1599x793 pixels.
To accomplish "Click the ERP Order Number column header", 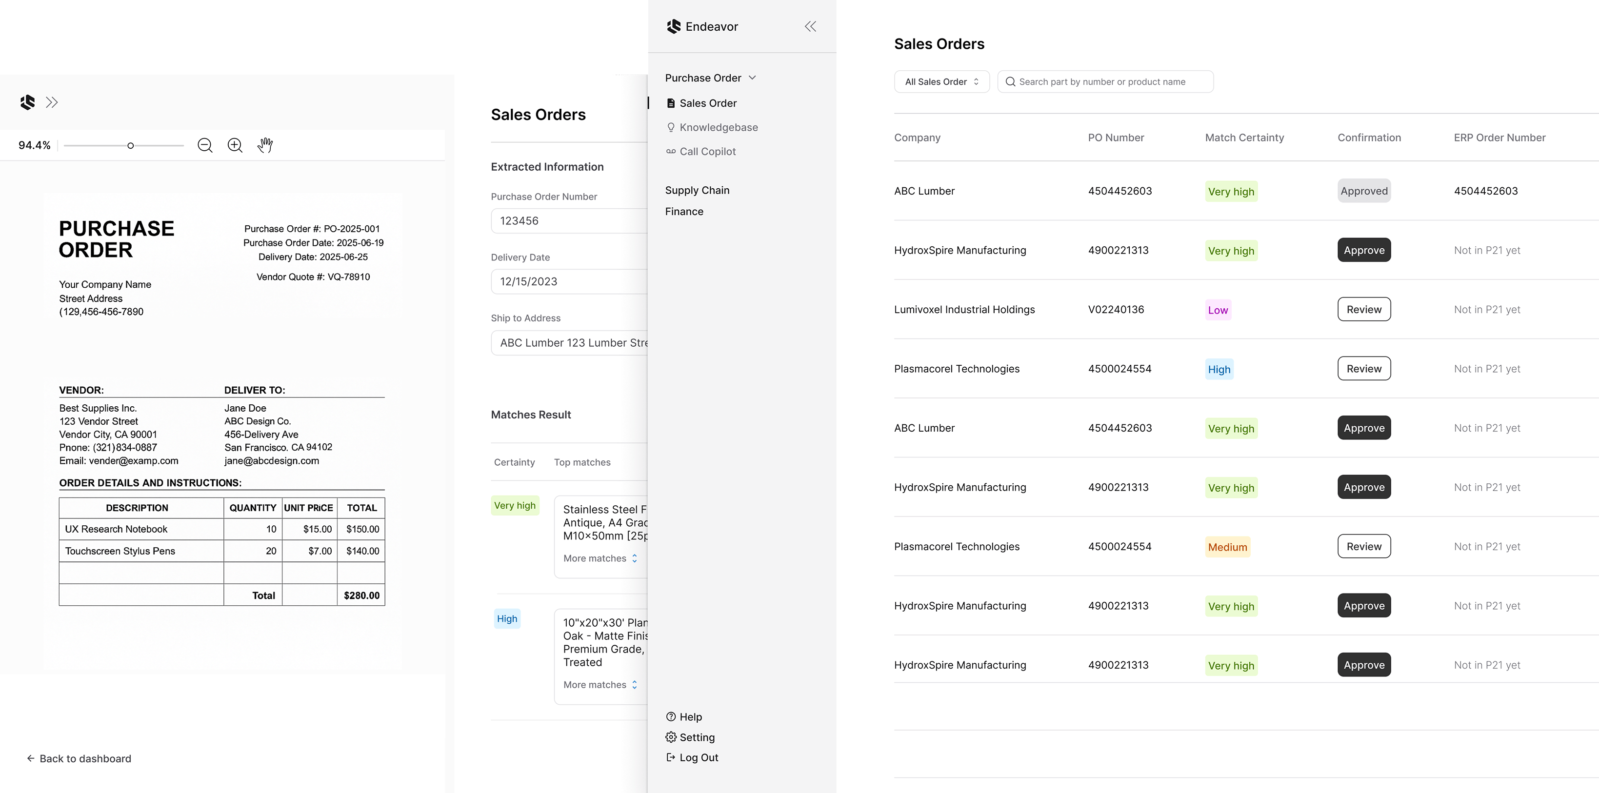I will pyautogui.click(x=1499, y=137).
